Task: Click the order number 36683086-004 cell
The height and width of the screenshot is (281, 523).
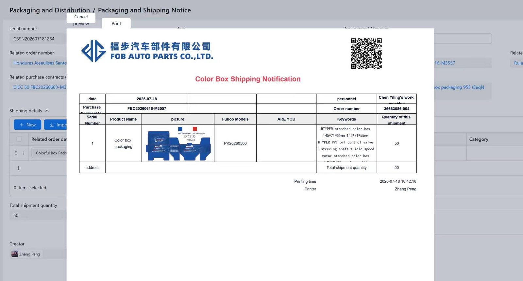Action: click(396, 109)
